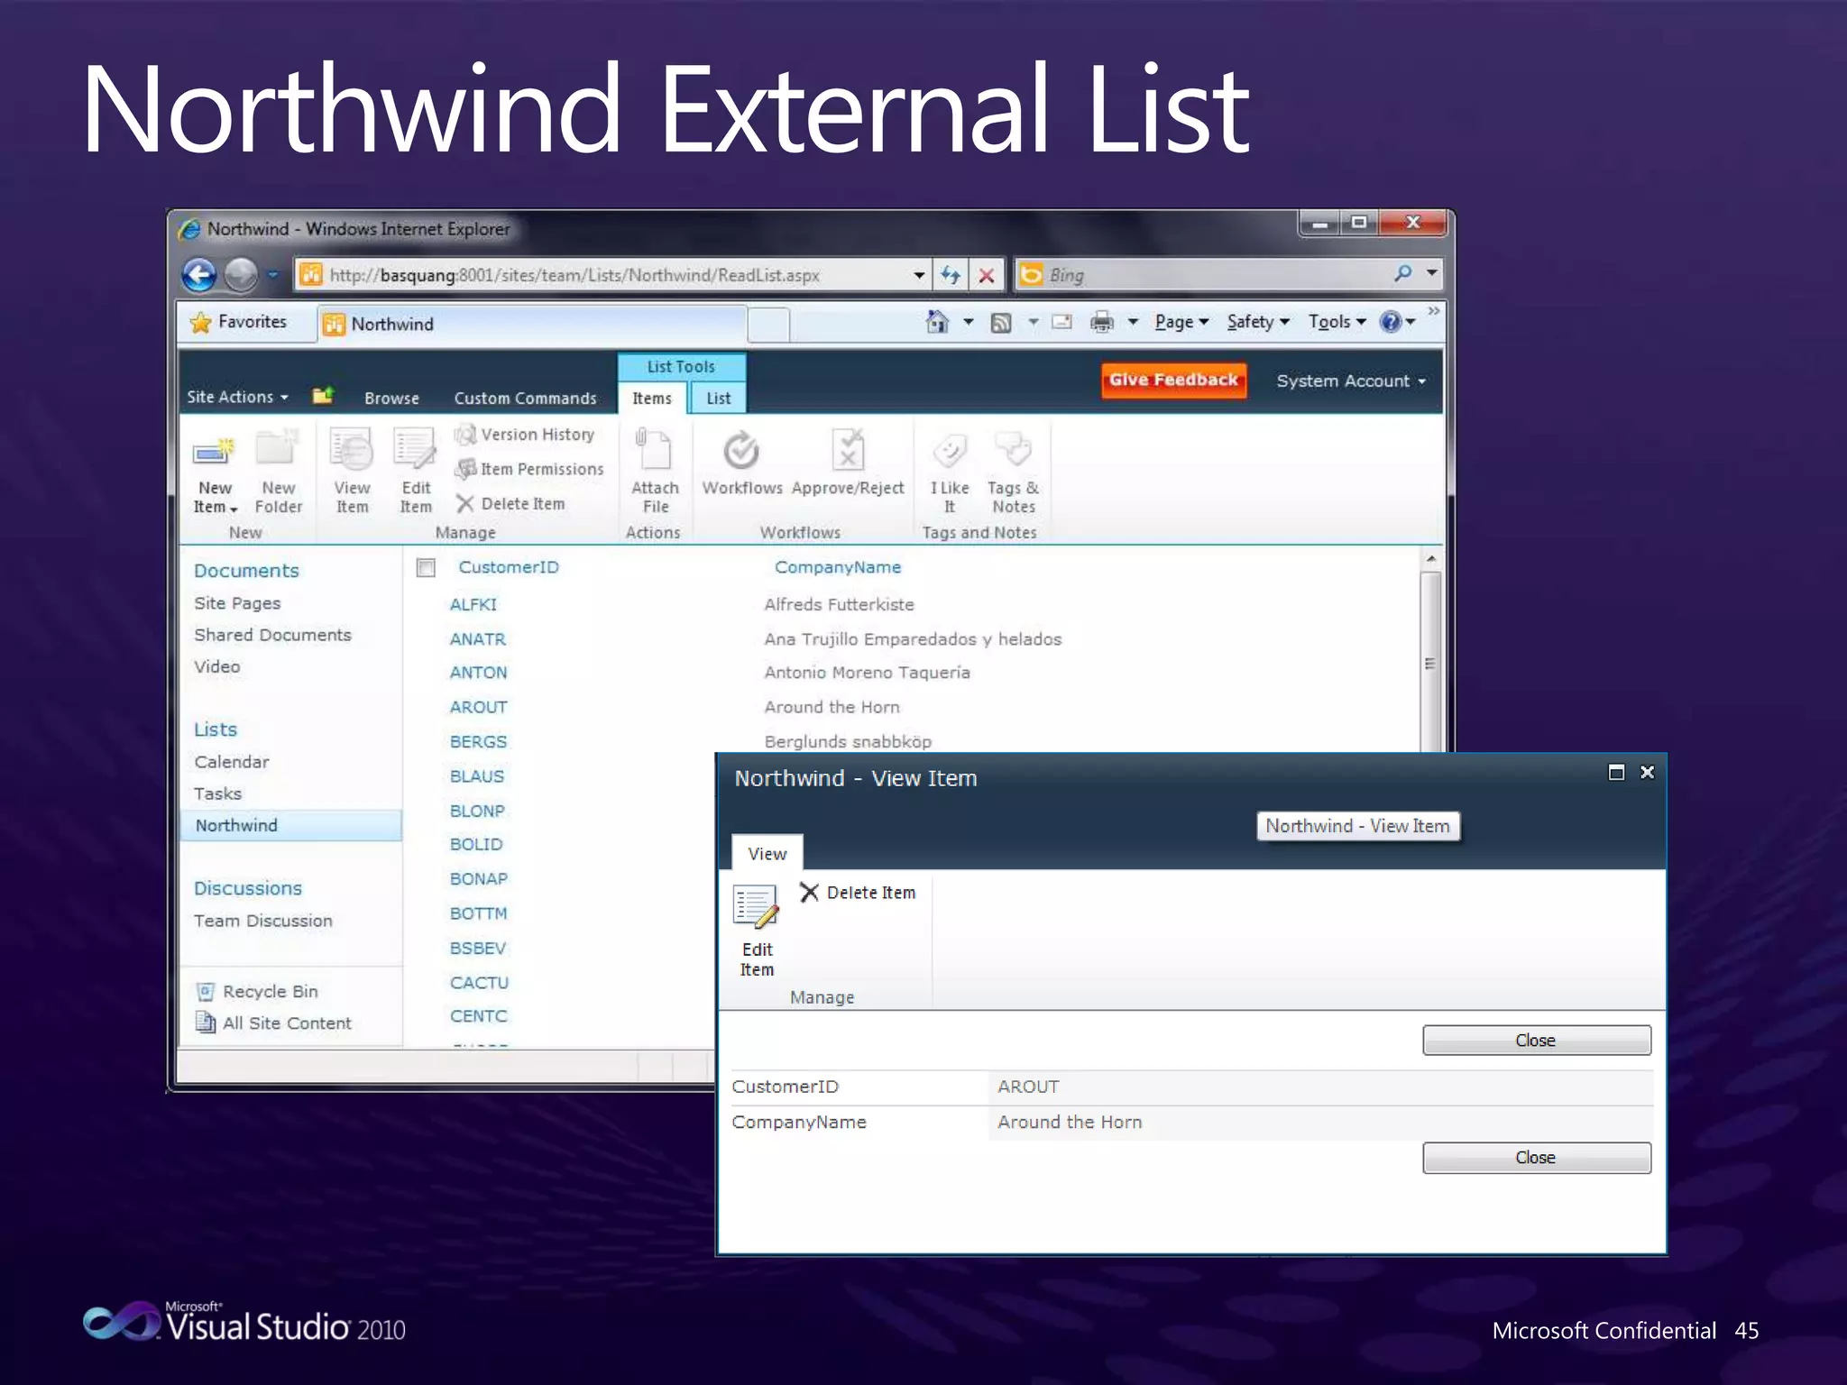Open the BERGS customer link

coord(478,741)
